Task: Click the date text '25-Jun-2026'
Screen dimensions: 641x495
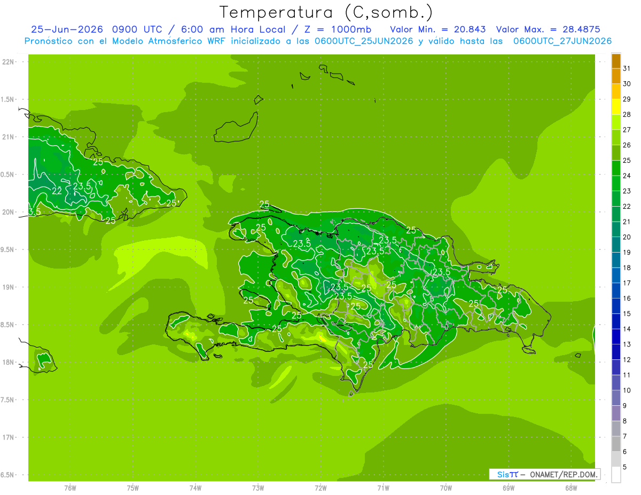Action: [67, 29]
